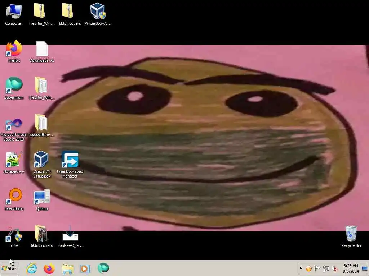Open Windows Explorer from the taskbar
This screenshot has height=276, width=369.
tap(67, 268)
